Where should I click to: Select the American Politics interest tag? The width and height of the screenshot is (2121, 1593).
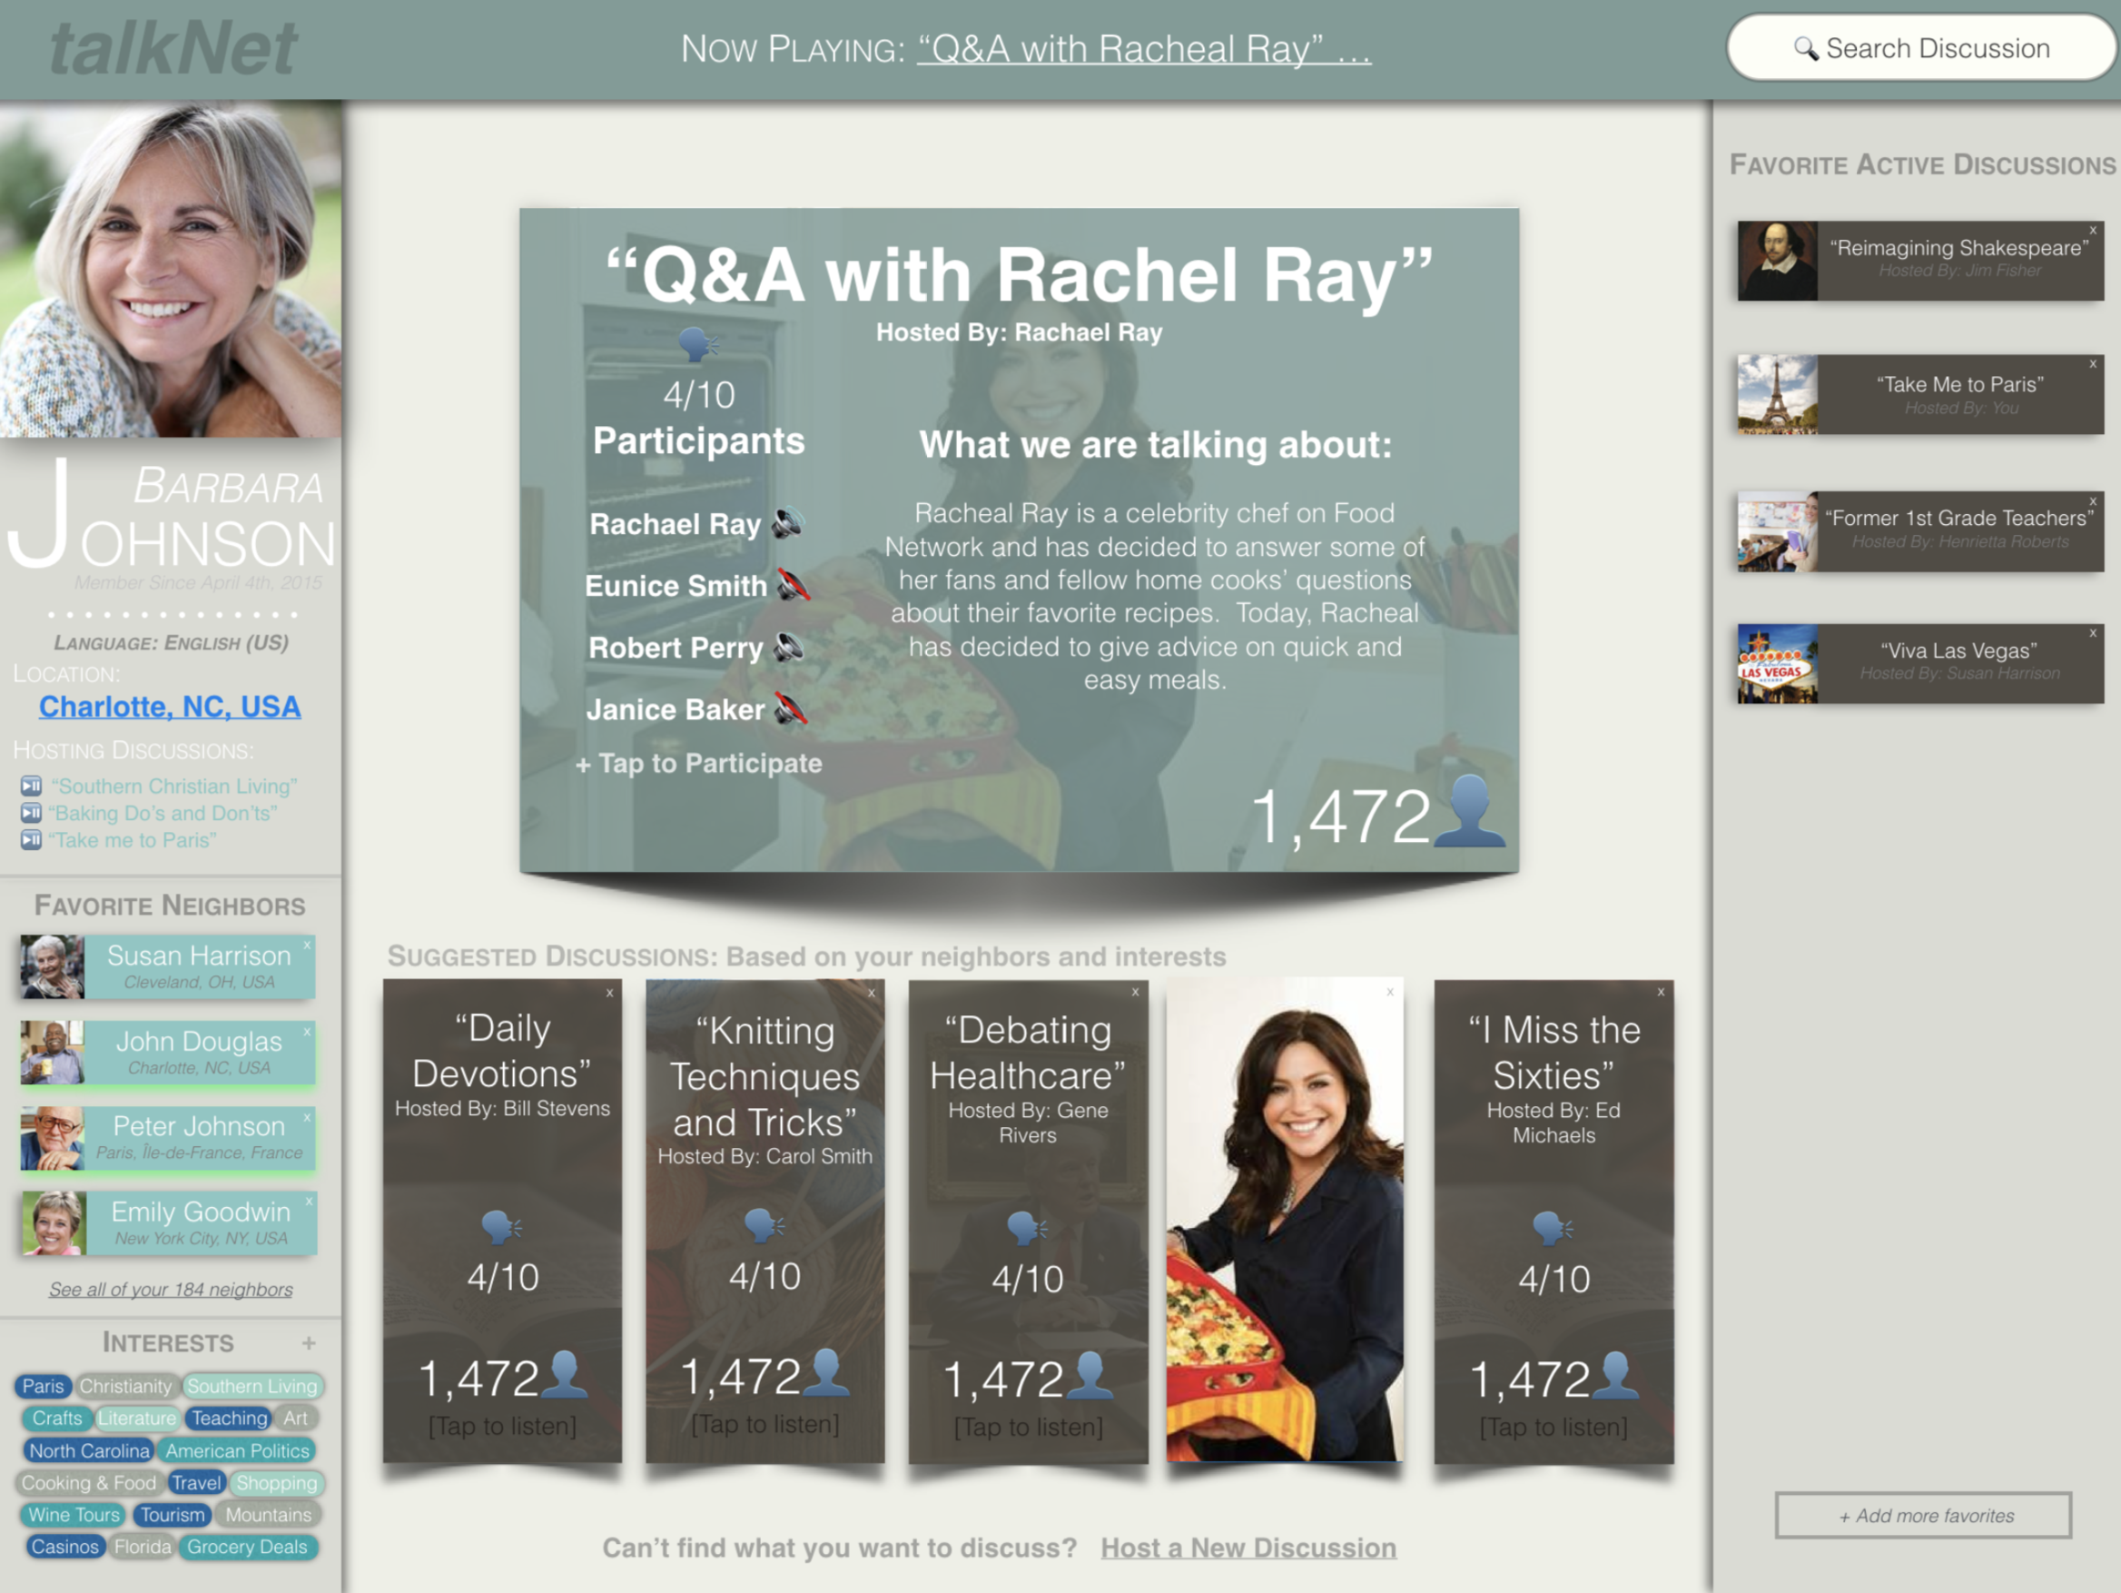pos(238,1450)
